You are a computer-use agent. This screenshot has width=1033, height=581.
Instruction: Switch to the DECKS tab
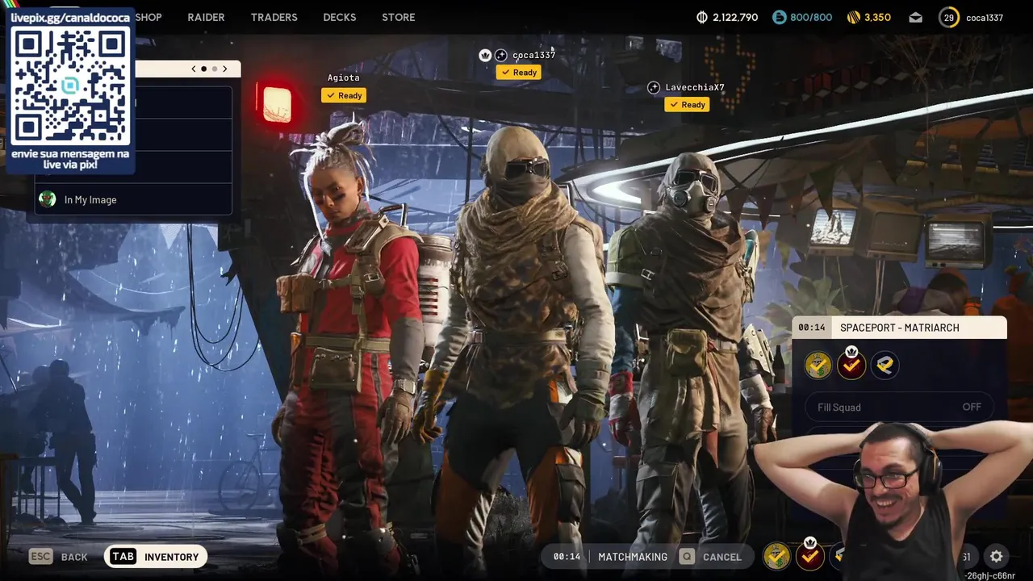tap(339, 17)
